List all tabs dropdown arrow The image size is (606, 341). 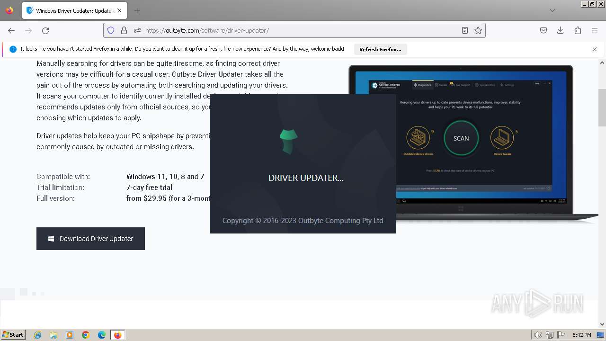pyautogui.click(x=553, y=10)
